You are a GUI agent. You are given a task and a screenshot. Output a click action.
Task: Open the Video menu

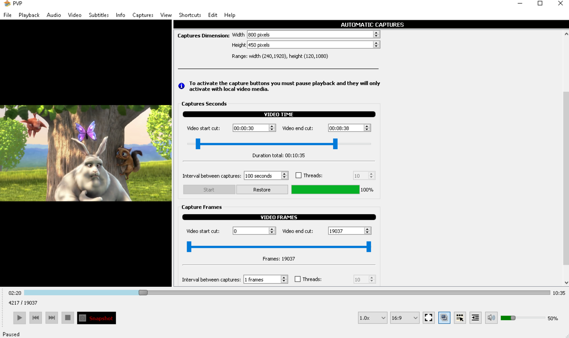coord(74,15)
